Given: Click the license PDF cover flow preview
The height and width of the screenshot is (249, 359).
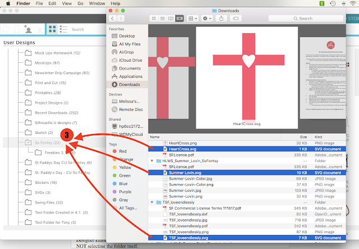Looking at the screenshot, I should tap(323, 78).
